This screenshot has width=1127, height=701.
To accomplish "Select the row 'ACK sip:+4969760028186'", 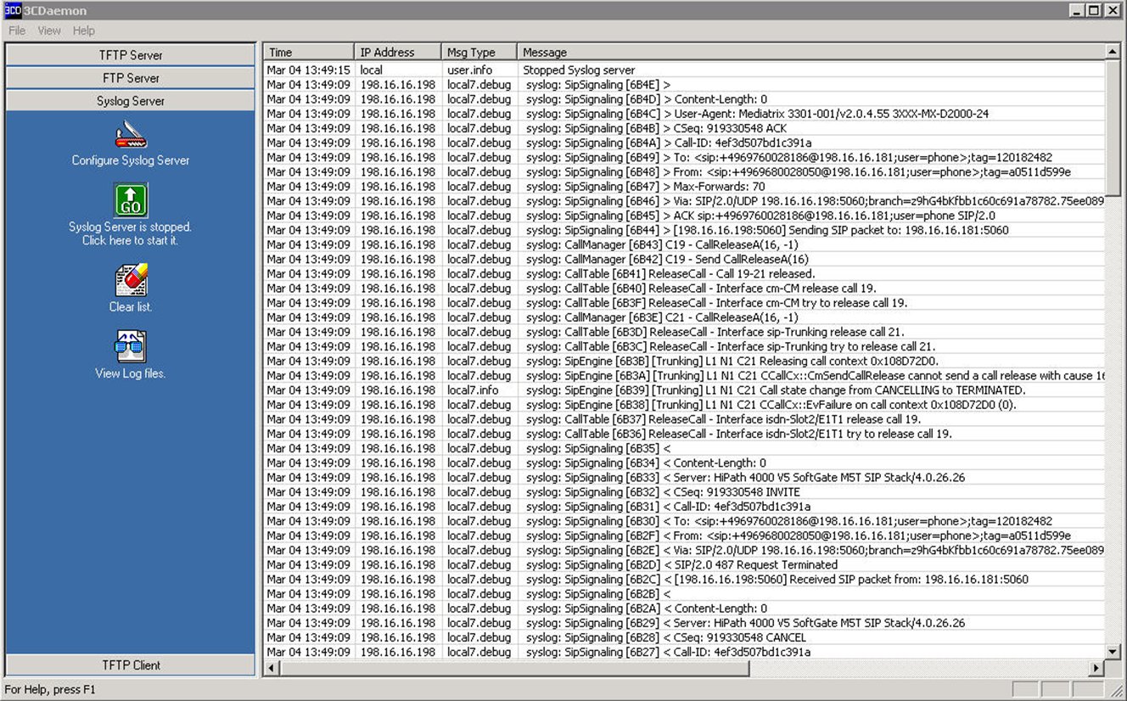I will pyautogui.click(x=685, y=216).
